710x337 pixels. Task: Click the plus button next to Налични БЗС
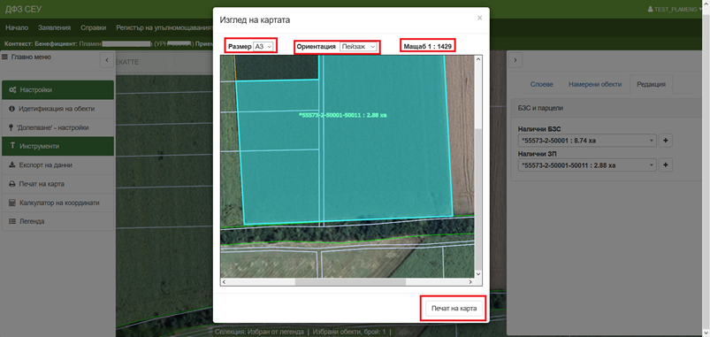click(665, 141)
